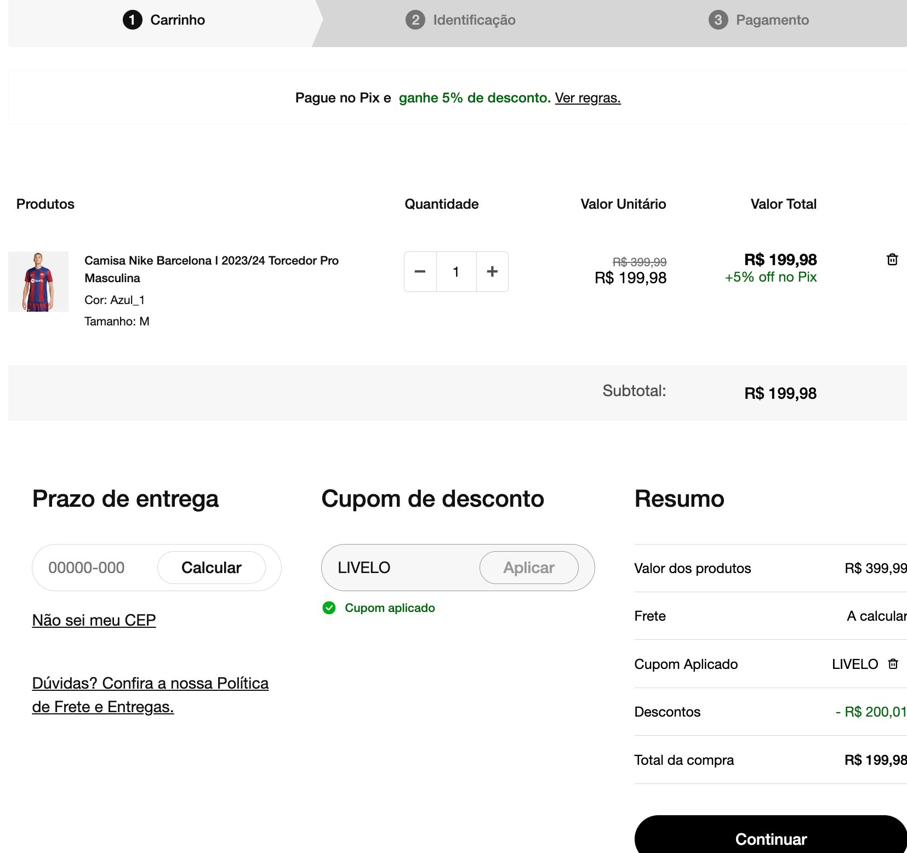Click the Continuar button
Screen dimensions: 907x853
click(771, 835)
